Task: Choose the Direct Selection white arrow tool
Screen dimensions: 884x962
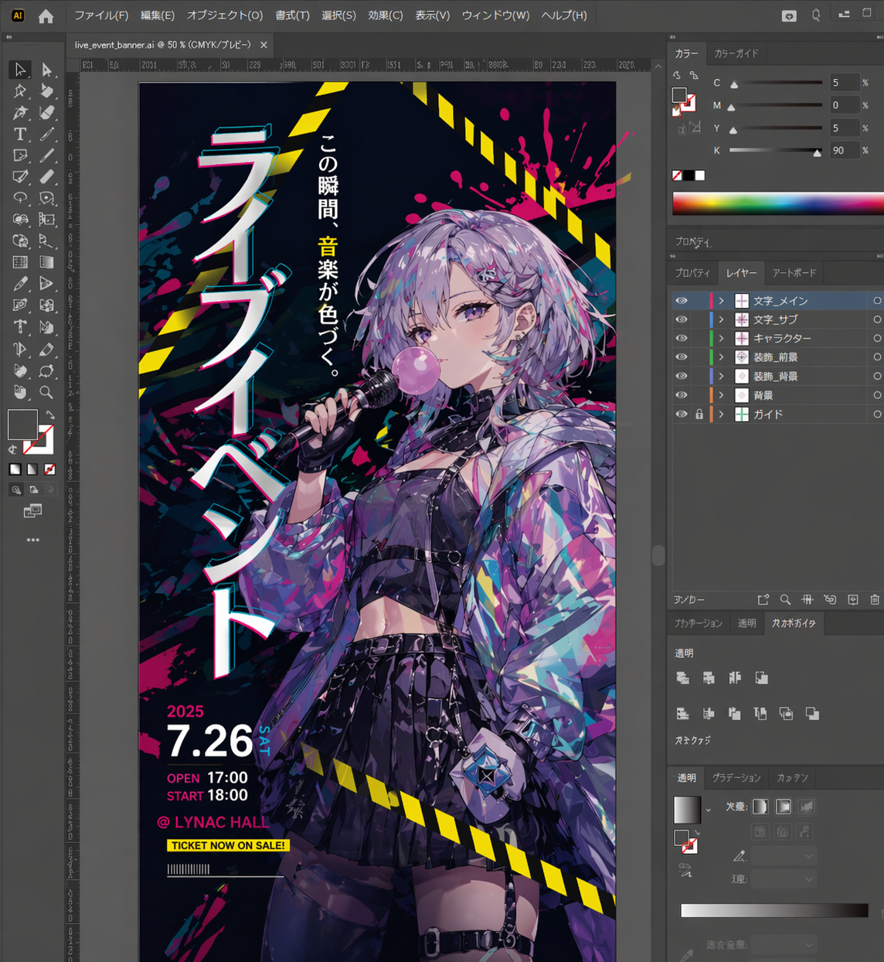Action: pyautogui.click(x=46, y=70)
